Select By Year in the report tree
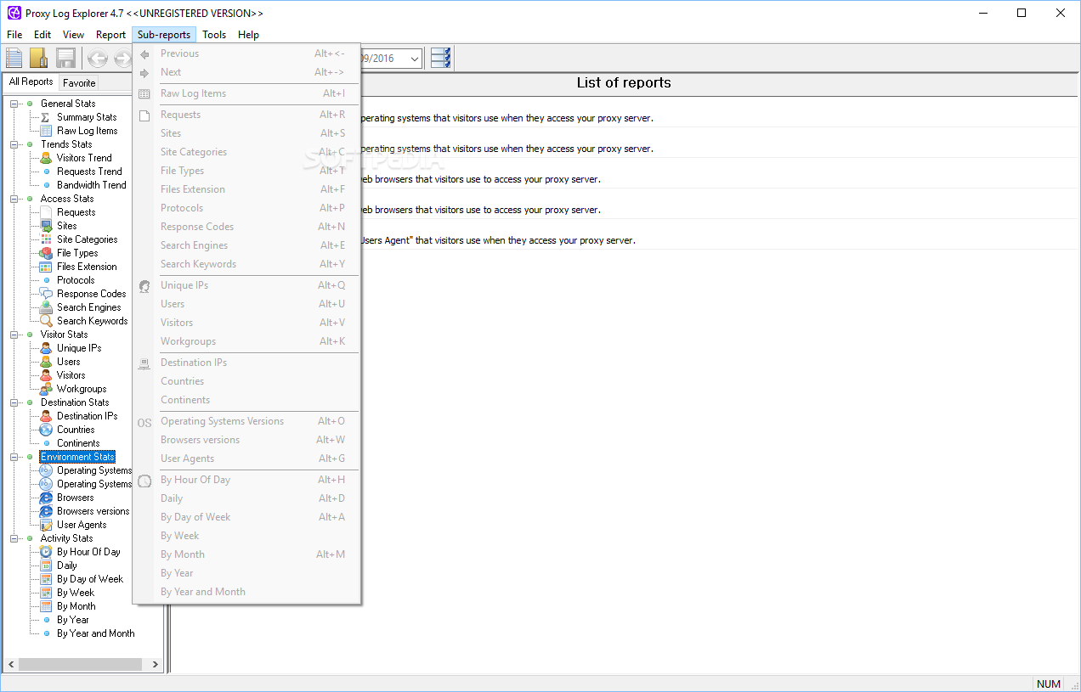1081x692 pixels. [73, 620]
